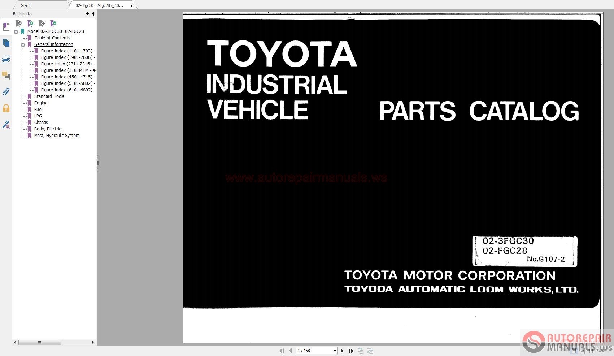614x356 pixels.
Task: Open the Attachments paperclip panel icon
Action: coord(6,92)
